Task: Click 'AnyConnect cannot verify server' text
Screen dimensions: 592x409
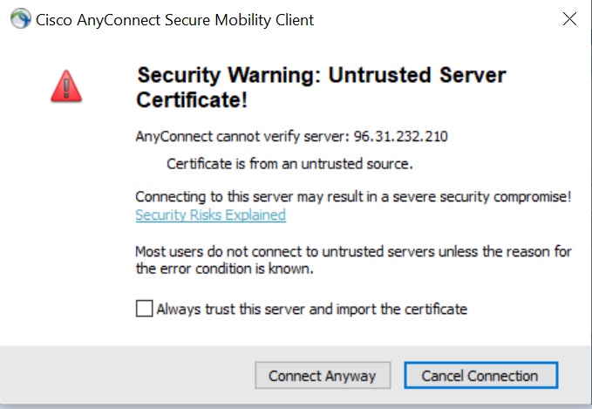Action: tap(242, 136)
